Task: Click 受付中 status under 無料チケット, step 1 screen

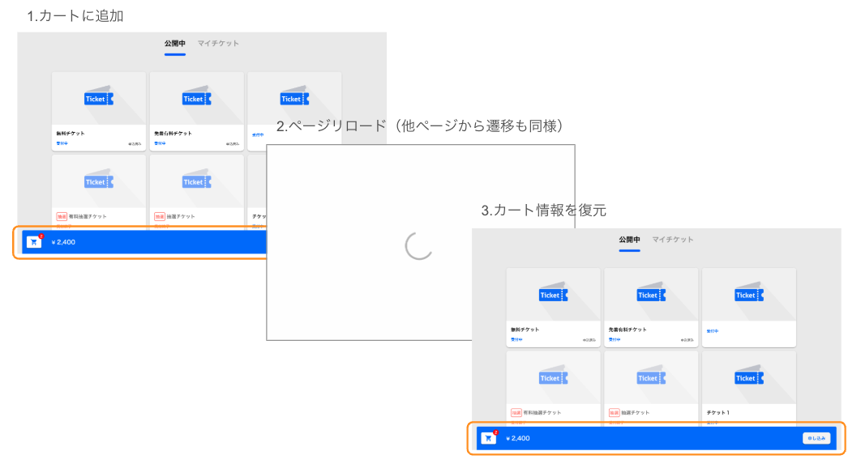Action: tap(62, 143)
